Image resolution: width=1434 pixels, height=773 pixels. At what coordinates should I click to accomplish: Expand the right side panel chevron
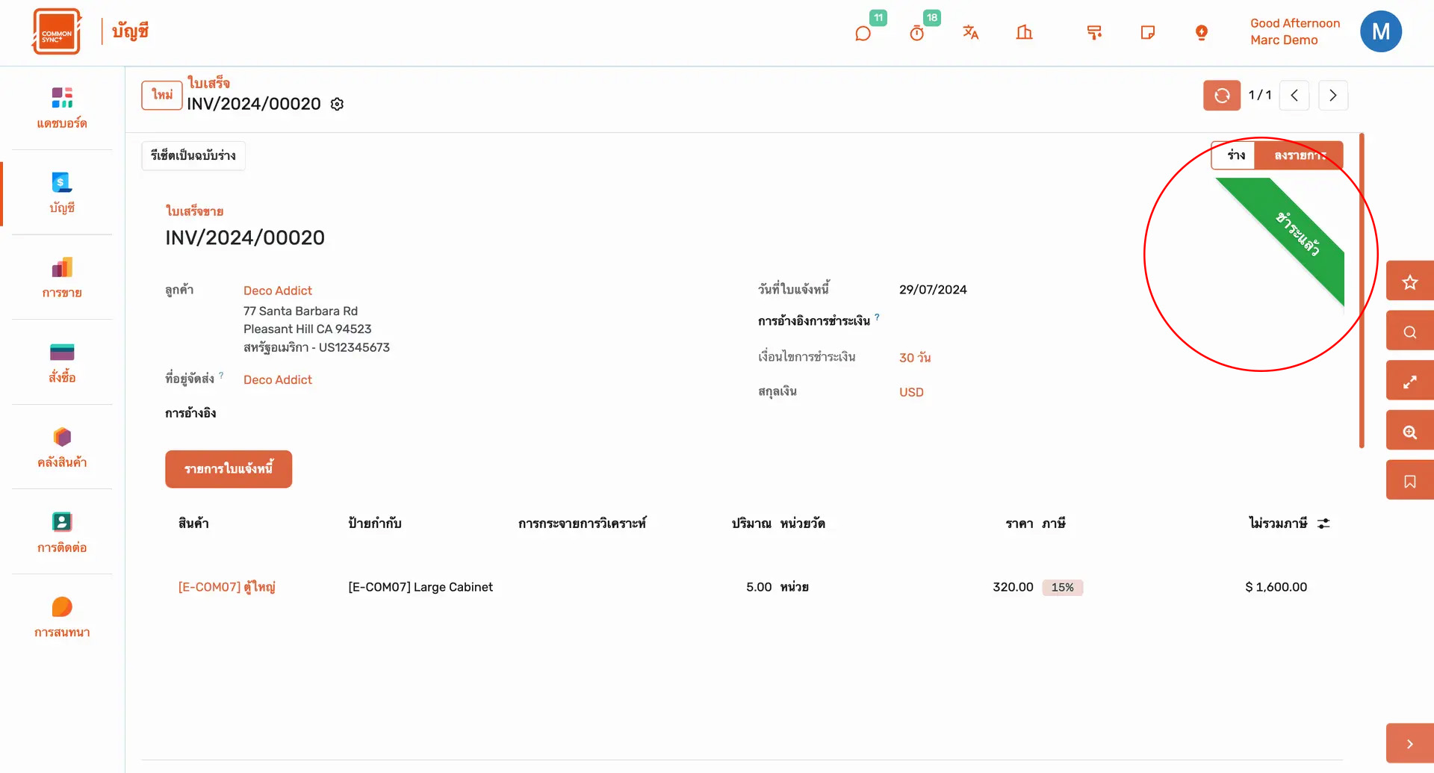[x=1409, y=744]
